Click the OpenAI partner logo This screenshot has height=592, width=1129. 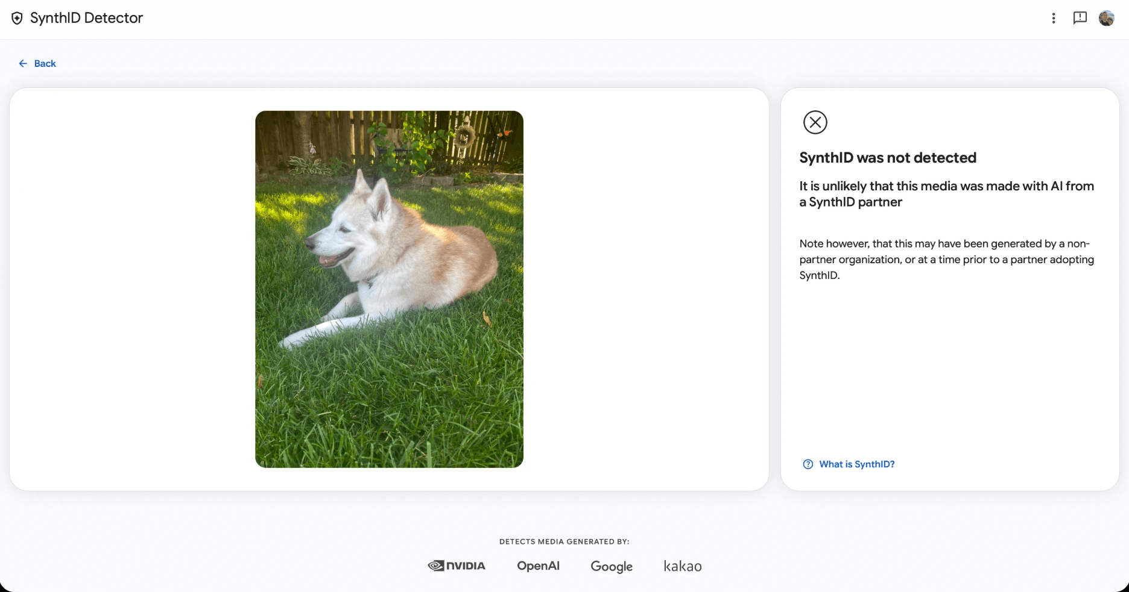[538, 566]
